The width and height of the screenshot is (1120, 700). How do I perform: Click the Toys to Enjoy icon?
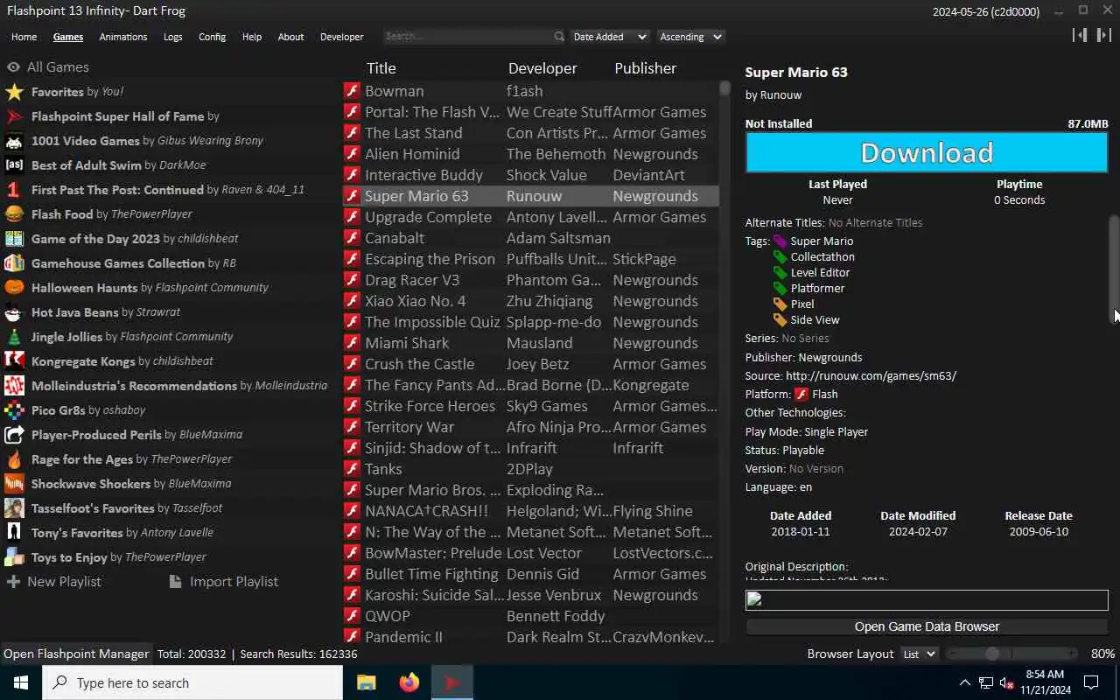pyautogui.click(x=14, y=557)
